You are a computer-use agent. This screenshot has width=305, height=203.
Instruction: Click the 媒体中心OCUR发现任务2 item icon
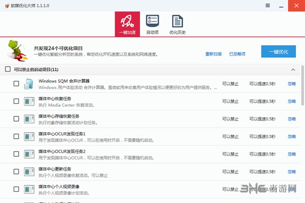pyautogui.click(x=29, y=154)
